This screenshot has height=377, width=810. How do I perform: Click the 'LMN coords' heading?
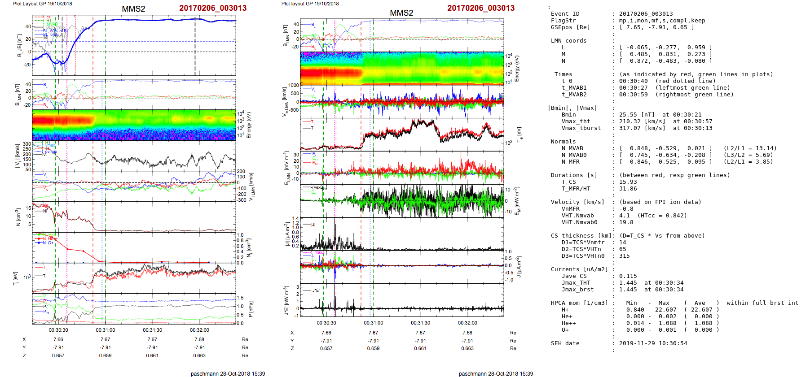point(568,41)
